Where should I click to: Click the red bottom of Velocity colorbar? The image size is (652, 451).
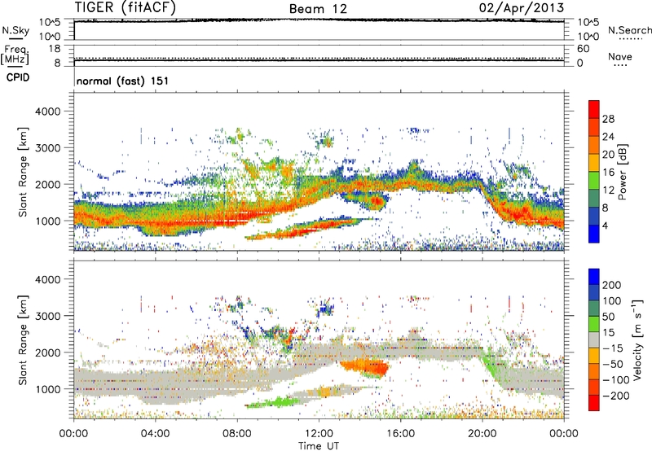(594, 403)
